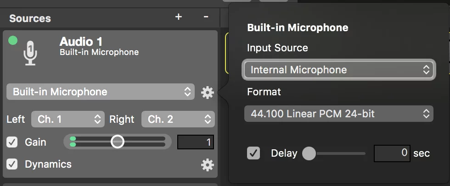Viewport: 450px width, 186px height.
Task: Click the Sources panel header
Action: pyautogui.click(x=30, y=18)
